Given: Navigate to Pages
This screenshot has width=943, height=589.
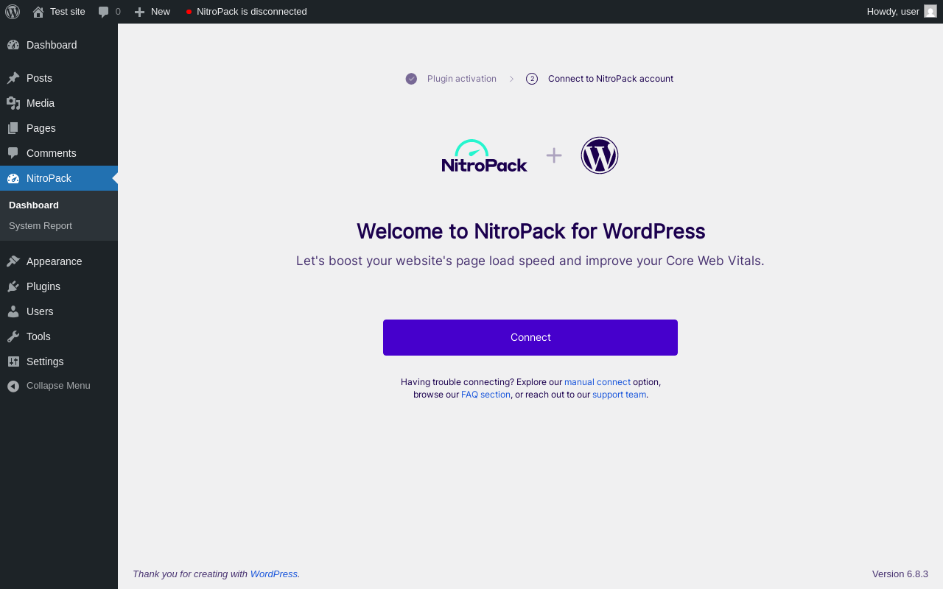Looking at the screenshot, I should [x=59, y=128].
